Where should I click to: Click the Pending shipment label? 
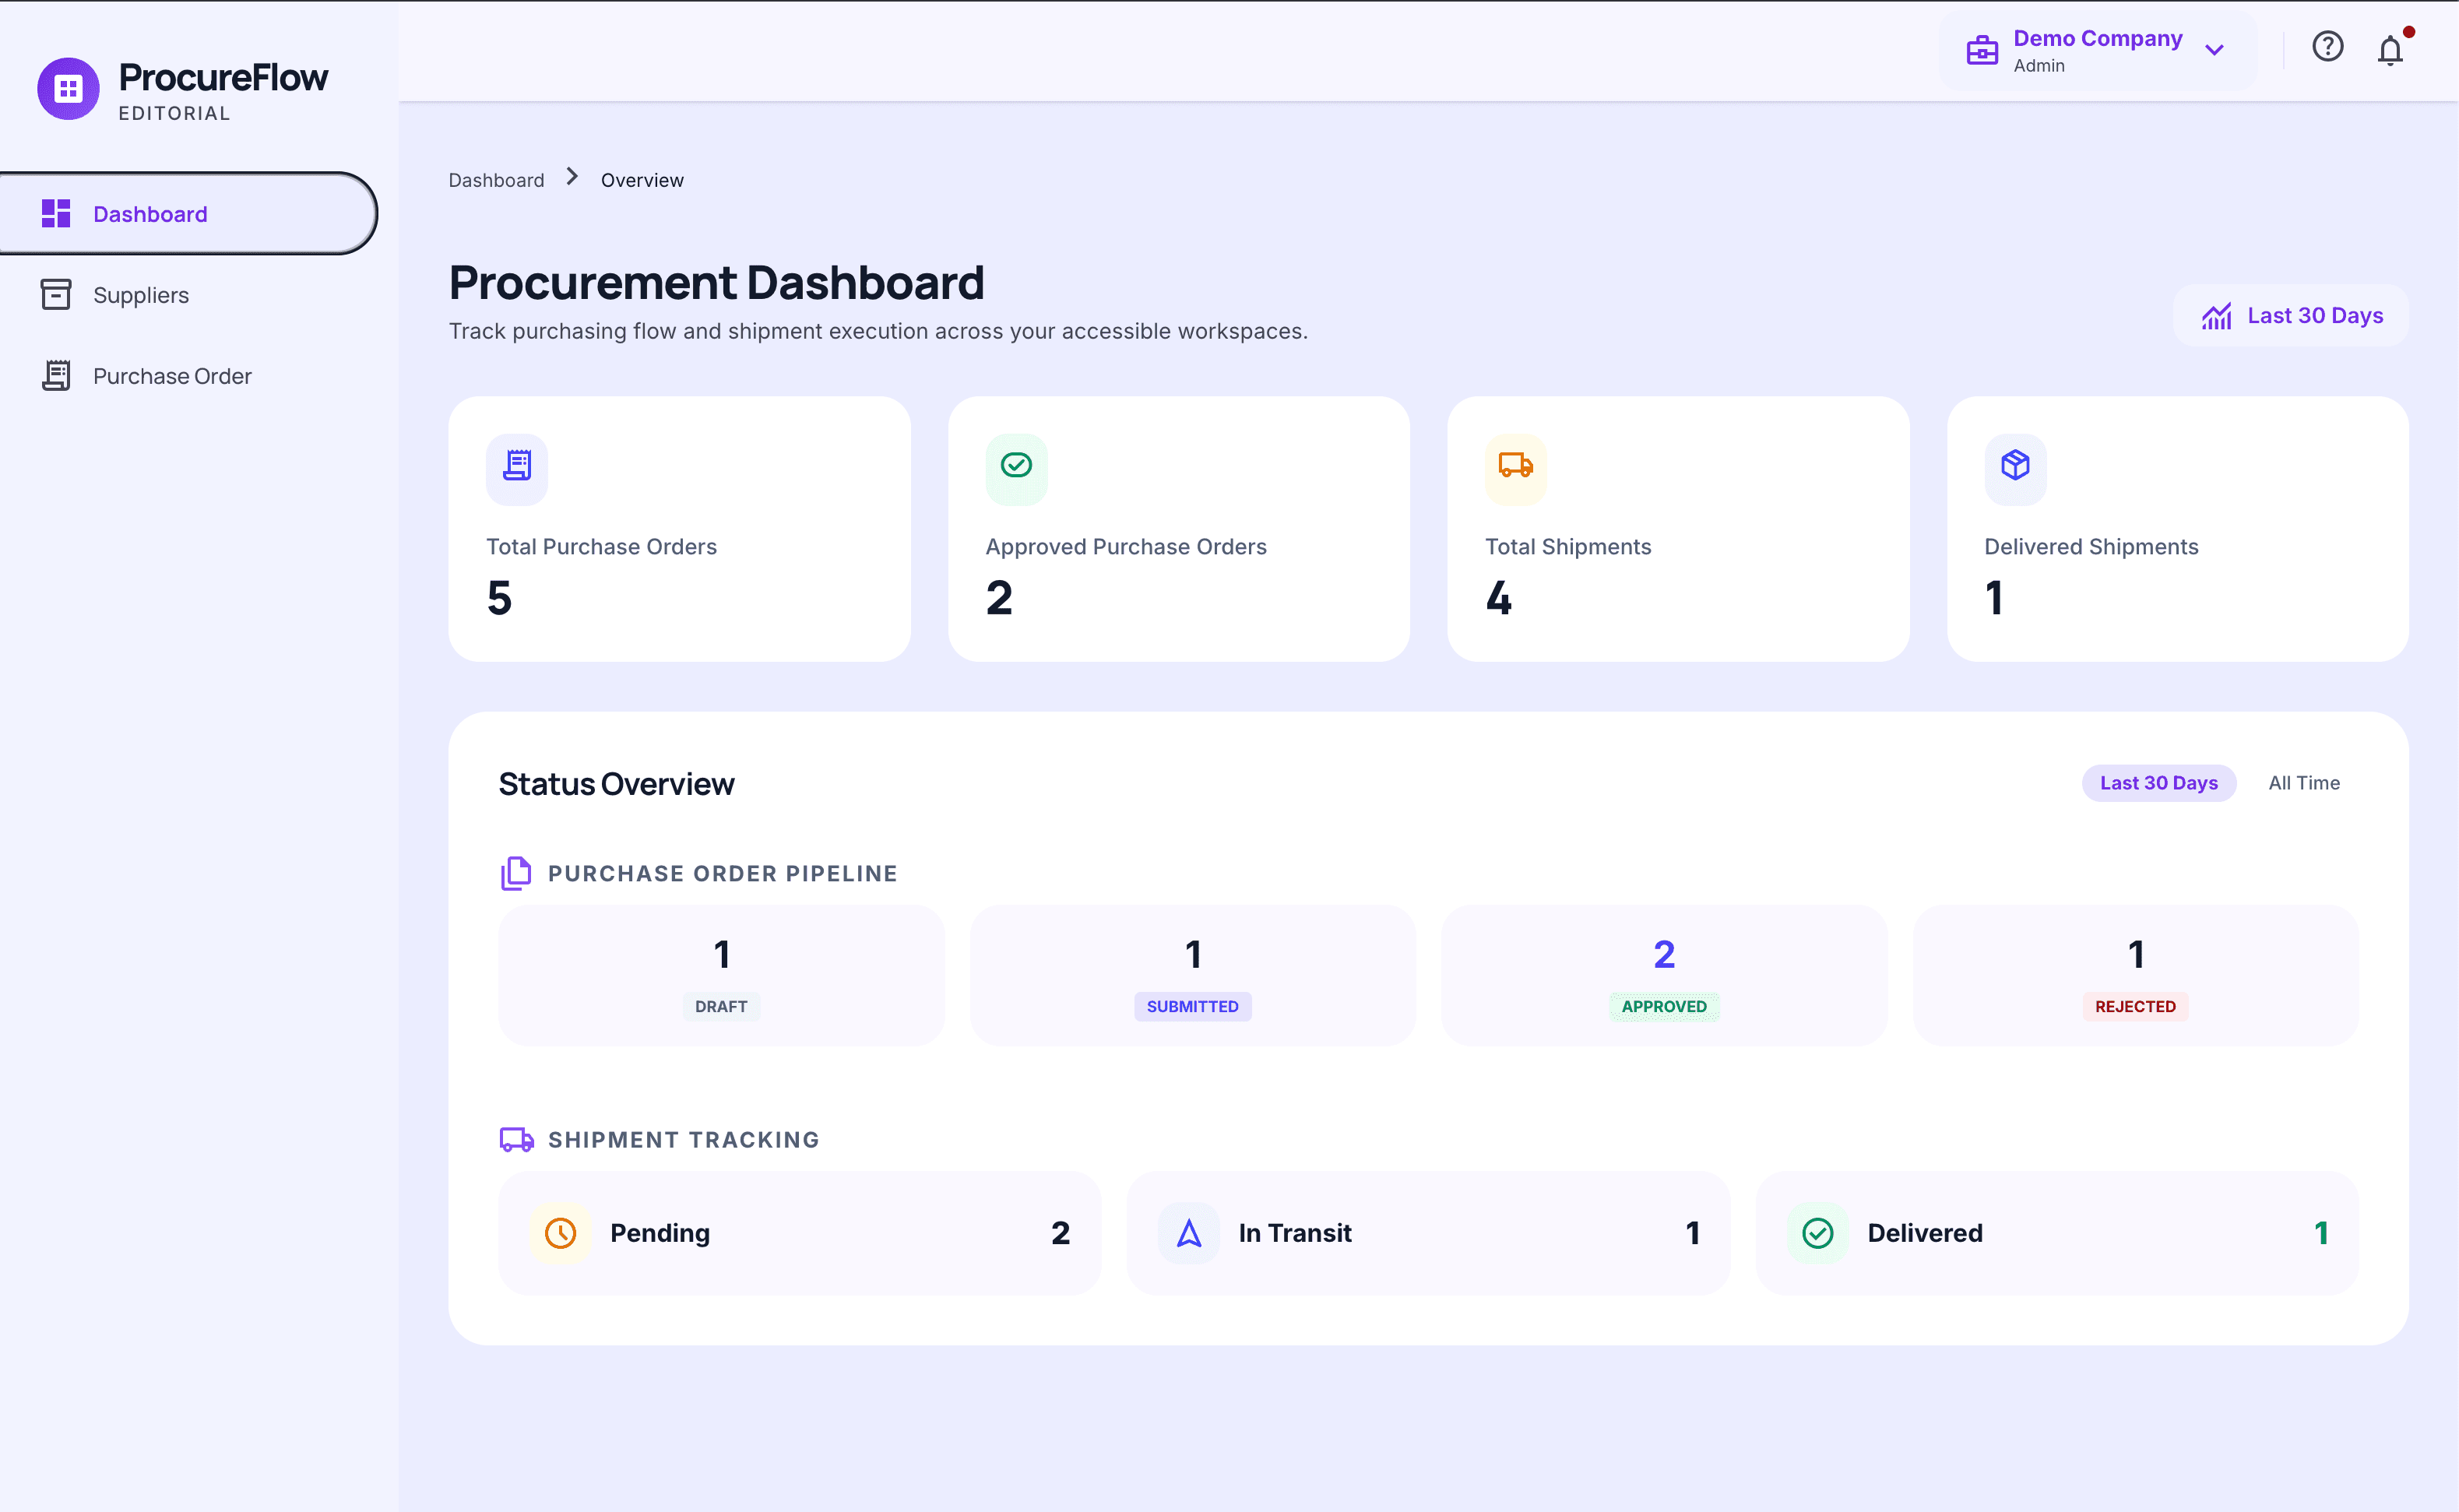tap(660, 1233)
